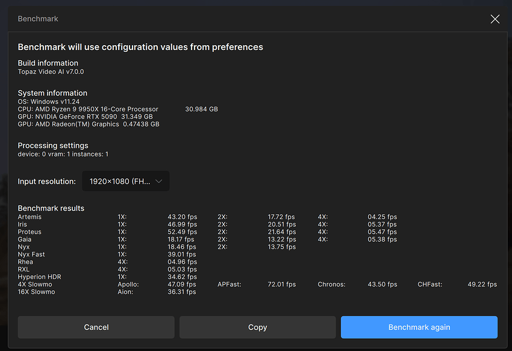Click the Aion 16X Slowmo result 36.31 fps
The width and height of the screenshot is (512, 351).
pyautogui.click(x=182, y=292)
